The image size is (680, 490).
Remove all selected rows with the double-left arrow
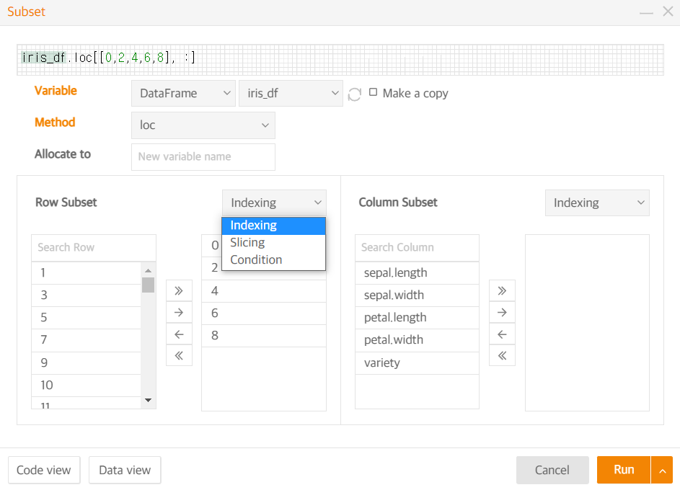[179, 356]
